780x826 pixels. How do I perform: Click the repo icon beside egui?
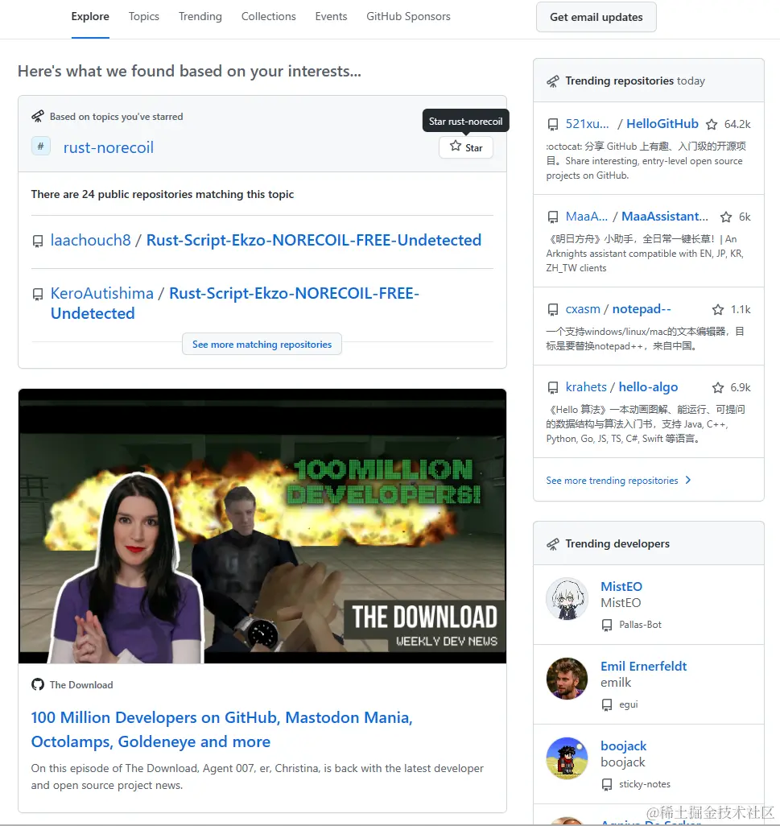[x=607, y=705]
